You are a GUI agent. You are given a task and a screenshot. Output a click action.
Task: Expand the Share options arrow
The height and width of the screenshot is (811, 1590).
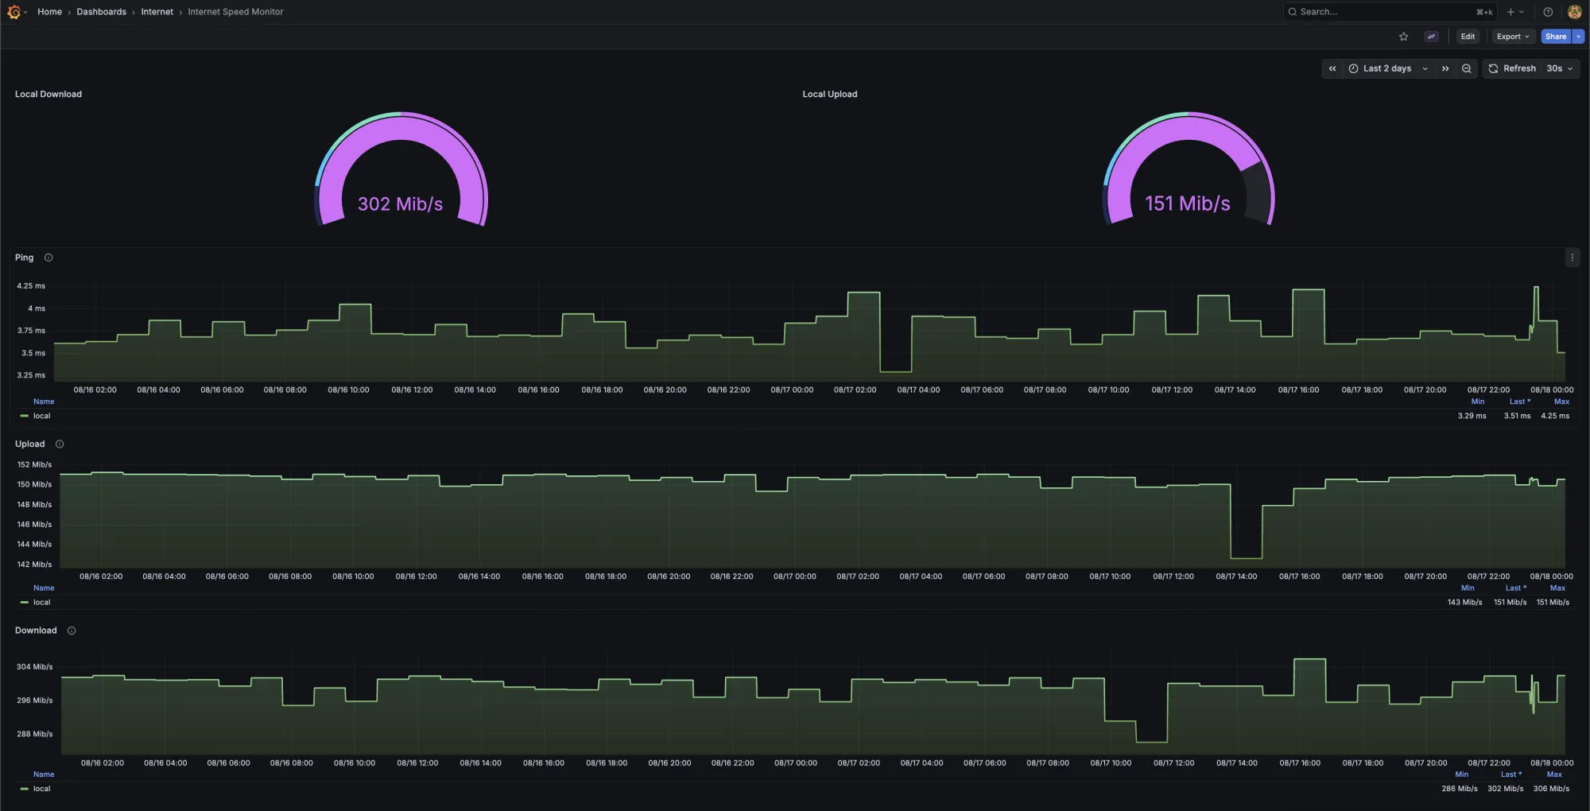click(x=1578, y=37)
